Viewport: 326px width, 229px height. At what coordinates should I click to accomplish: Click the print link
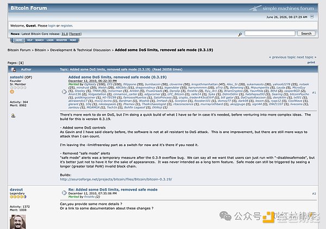click(x=311, y=62)
